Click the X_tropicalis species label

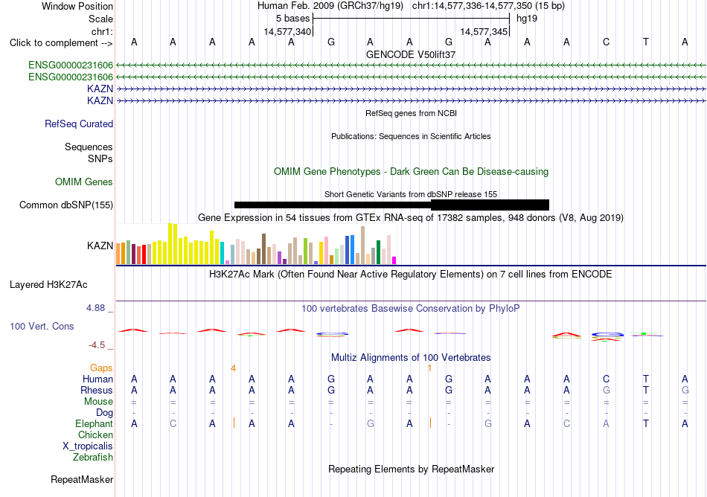(x=88, y=446)
